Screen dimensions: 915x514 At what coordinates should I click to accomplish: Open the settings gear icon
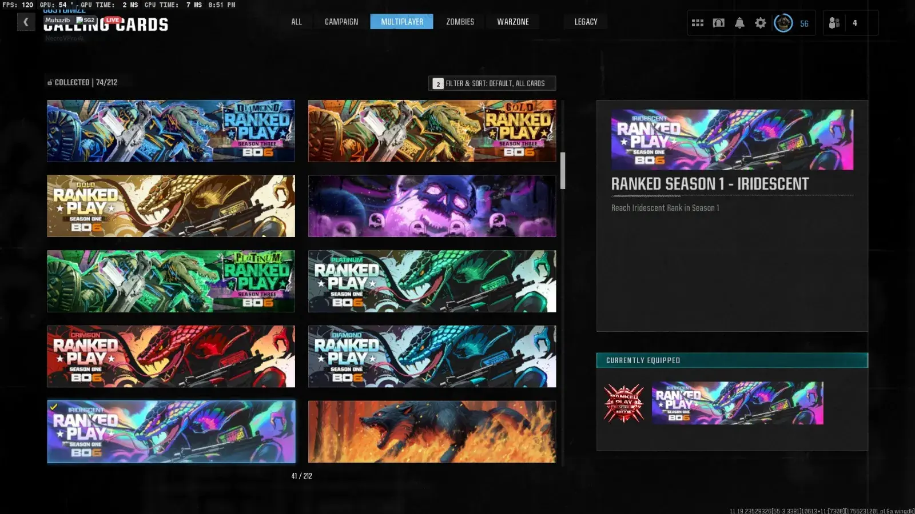[x=760, y=23]
